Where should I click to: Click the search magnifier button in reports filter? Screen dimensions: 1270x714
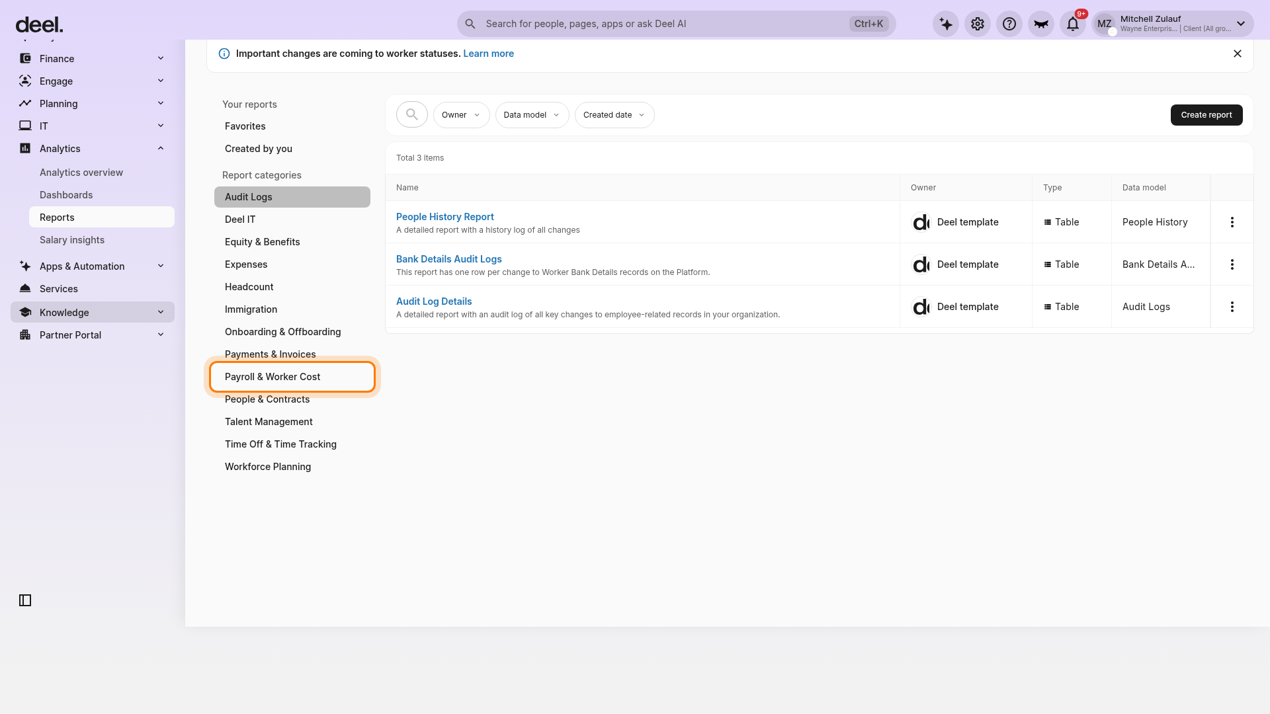tap(412, 114)
